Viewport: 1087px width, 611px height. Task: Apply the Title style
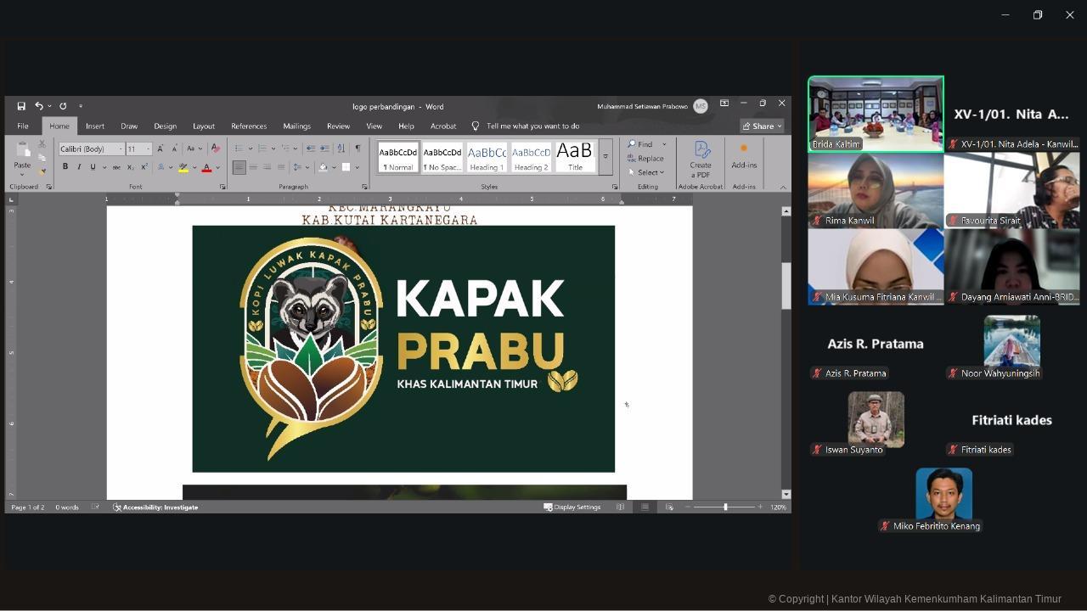pos(575,157)
